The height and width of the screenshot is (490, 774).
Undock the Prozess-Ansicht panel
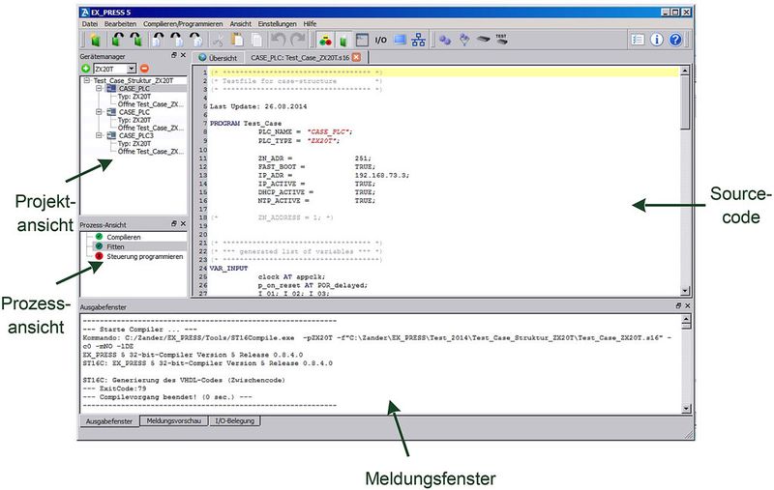click(174, 224)
